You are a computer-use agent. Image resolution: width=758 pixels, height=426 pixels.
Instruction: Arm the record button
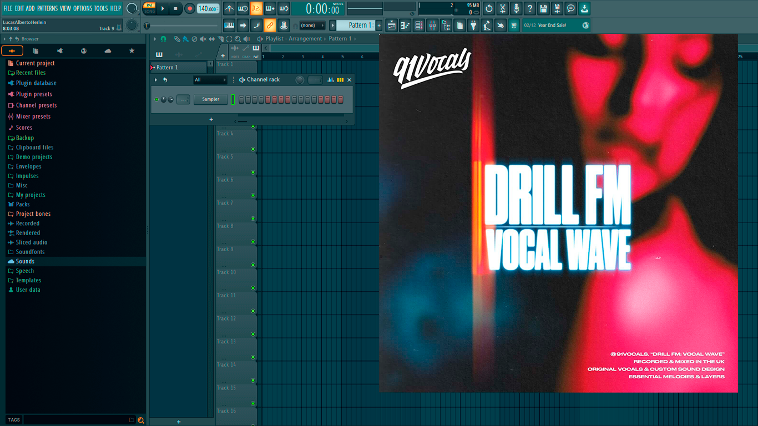[190, 8]
